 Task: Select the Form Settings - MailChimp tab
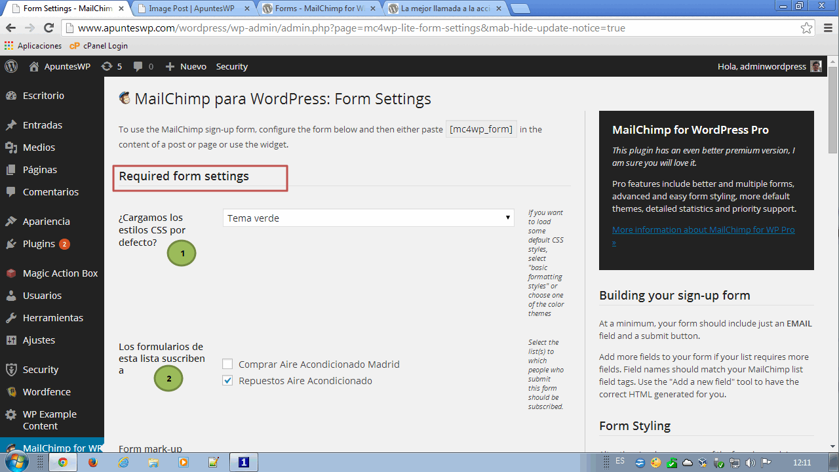point(68,9)
